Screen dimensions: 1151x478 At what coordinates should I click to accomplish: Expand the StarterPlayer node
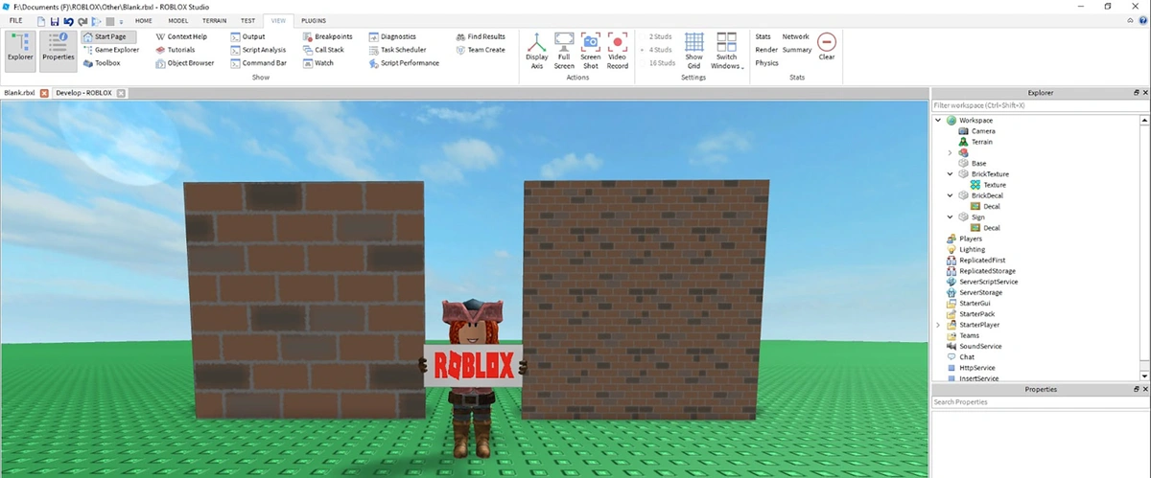[938, 325]
